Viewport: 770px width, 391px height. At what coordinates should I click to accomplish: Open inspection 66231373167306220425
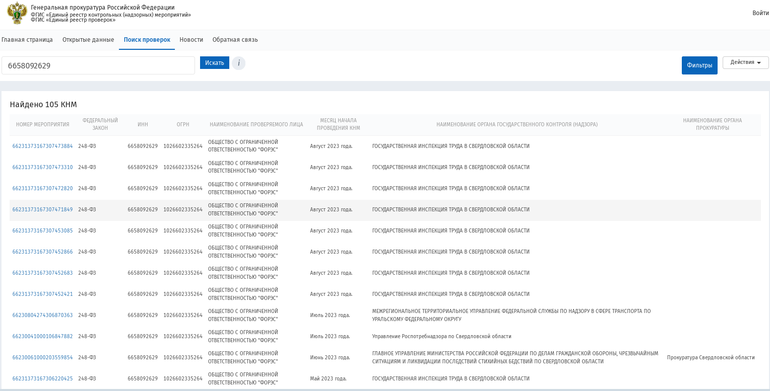point(42,379)
